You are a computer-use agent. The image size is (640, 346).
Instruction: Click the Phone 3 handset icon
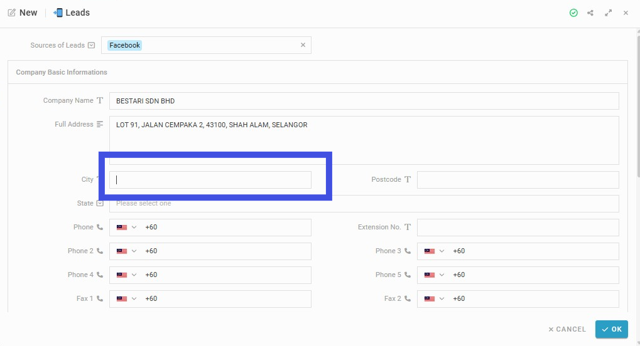tap(408, 251)
